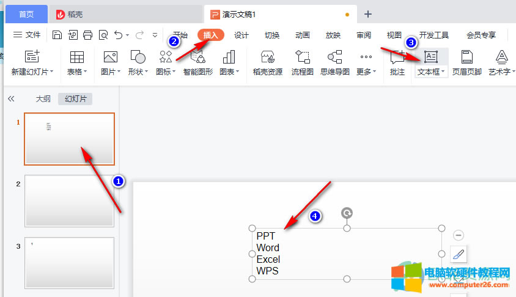
Task: Switch to the Animation tab
Action: pyautogui.click(x=302, y=35)
